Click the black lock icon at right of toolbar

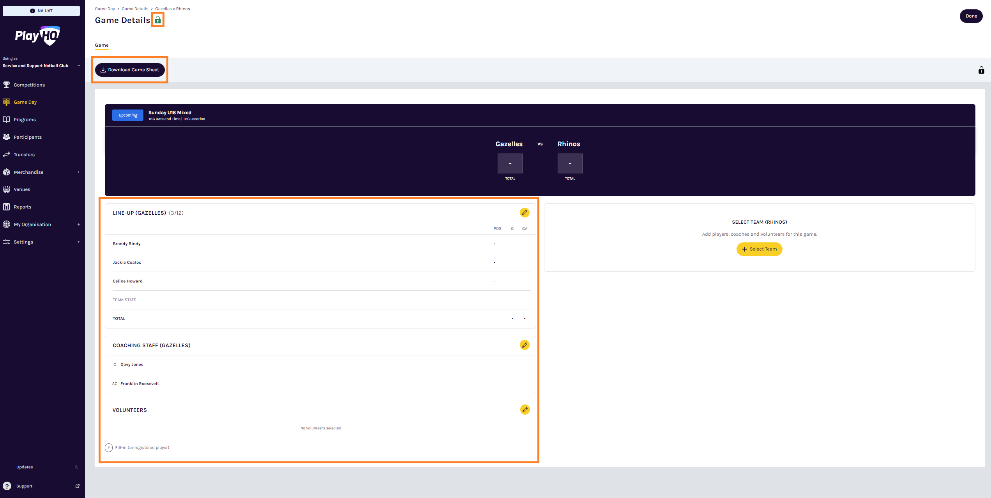pyautogui.click(x=981, y=70)
